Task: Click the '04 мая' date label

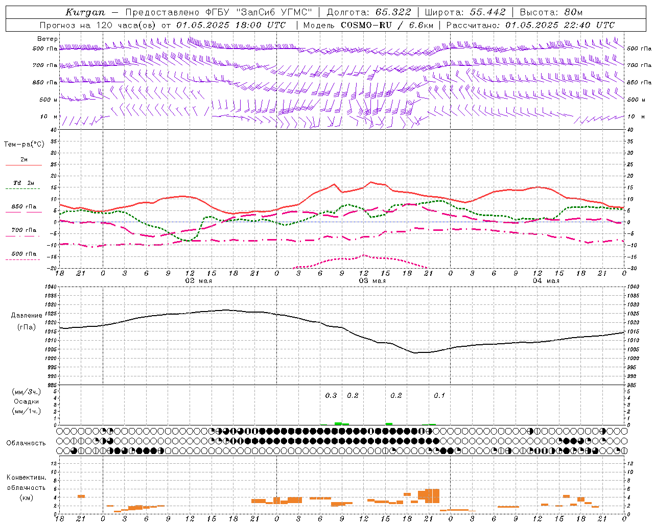Action: [546, 281]
